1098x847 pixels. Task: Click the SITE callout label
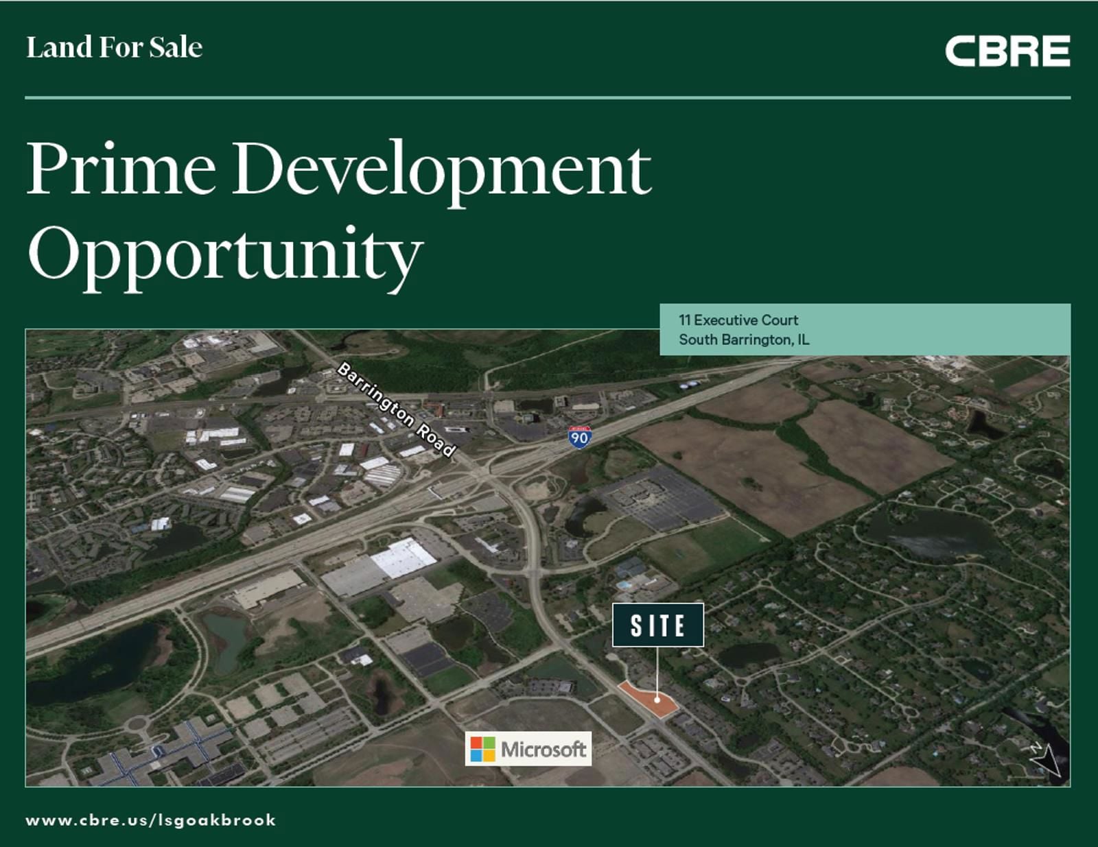[657, 625]
